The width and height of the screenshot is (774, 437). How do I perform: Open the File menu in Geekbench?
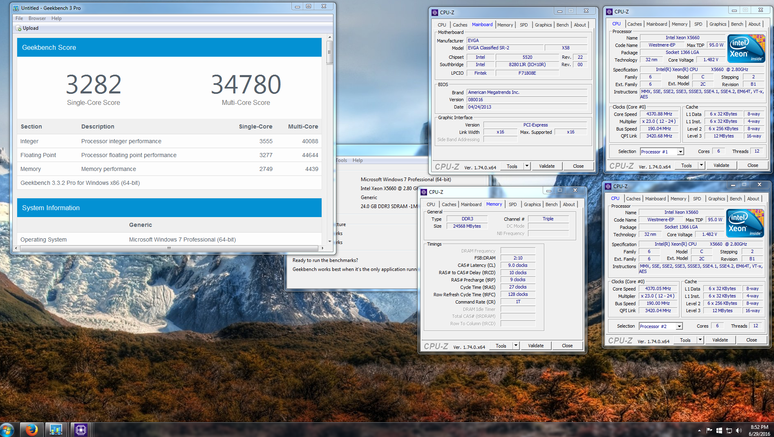pyautogui.click(x=19, y=18)
